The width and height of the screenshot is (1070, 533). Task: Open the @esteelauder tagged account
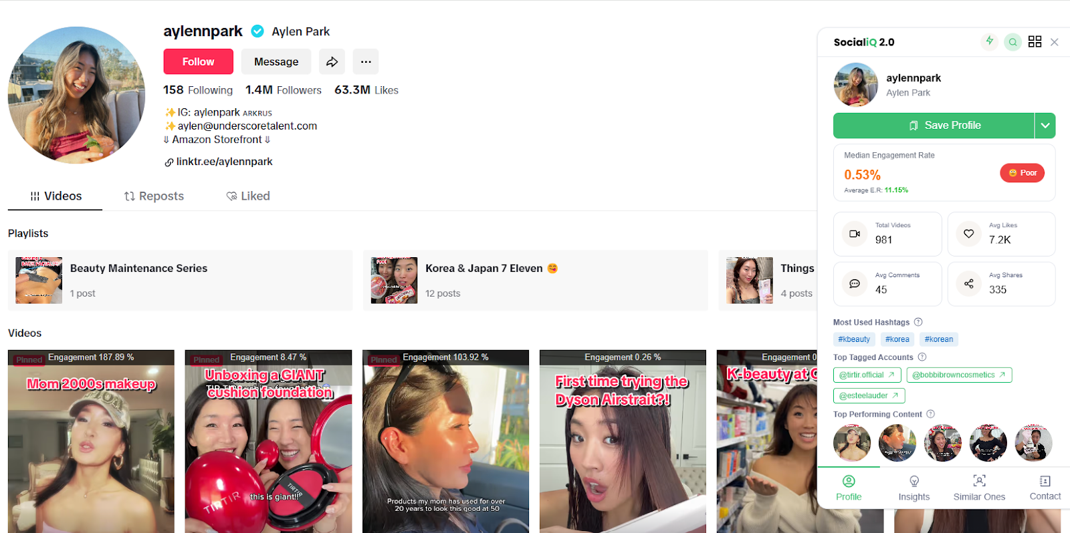[869, 395]
